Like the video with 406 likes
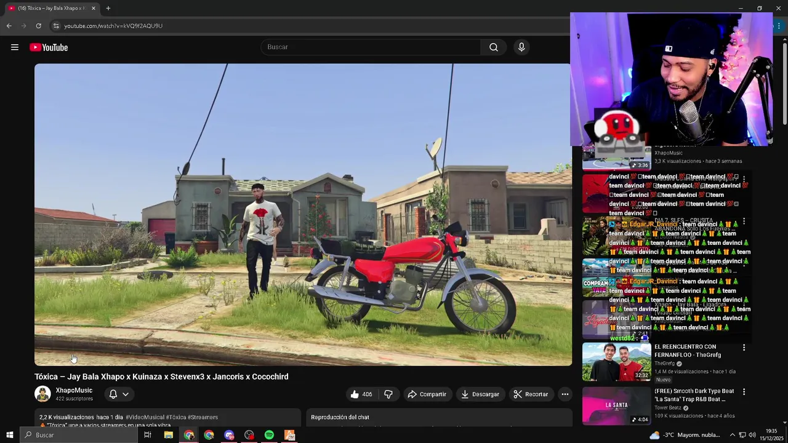Viewport: 788px width, 443px height. (x=361, y=394)
